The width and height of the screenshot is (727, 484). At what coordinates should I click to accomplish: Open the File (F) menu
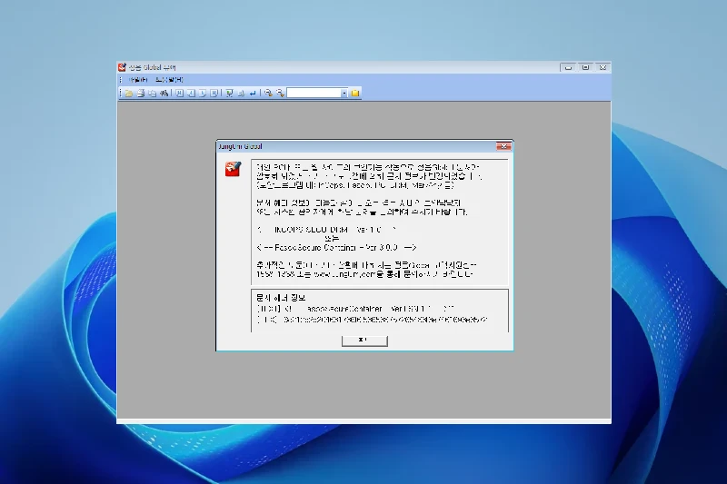(x=138, y=80)
